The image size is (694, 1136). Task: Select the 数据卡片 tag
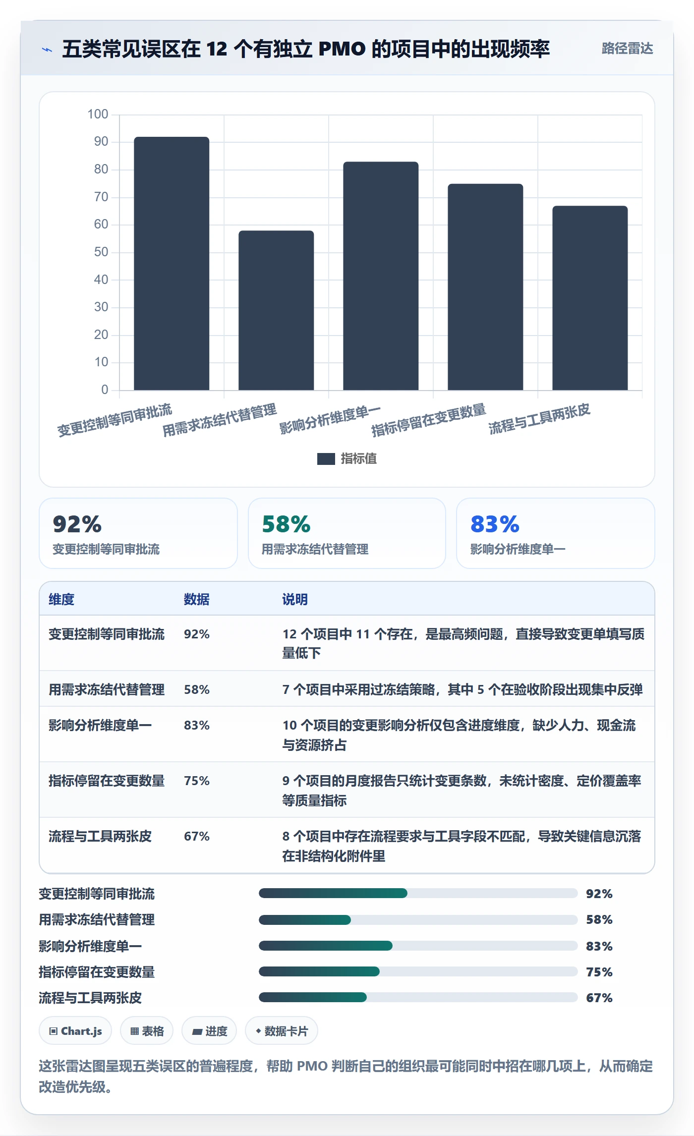[282, 1031]
